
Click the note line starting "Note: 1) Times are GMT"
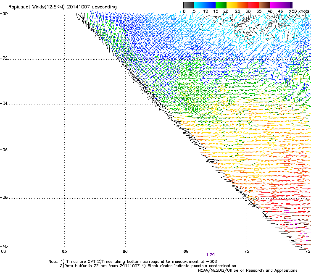[x=132, y=262]
